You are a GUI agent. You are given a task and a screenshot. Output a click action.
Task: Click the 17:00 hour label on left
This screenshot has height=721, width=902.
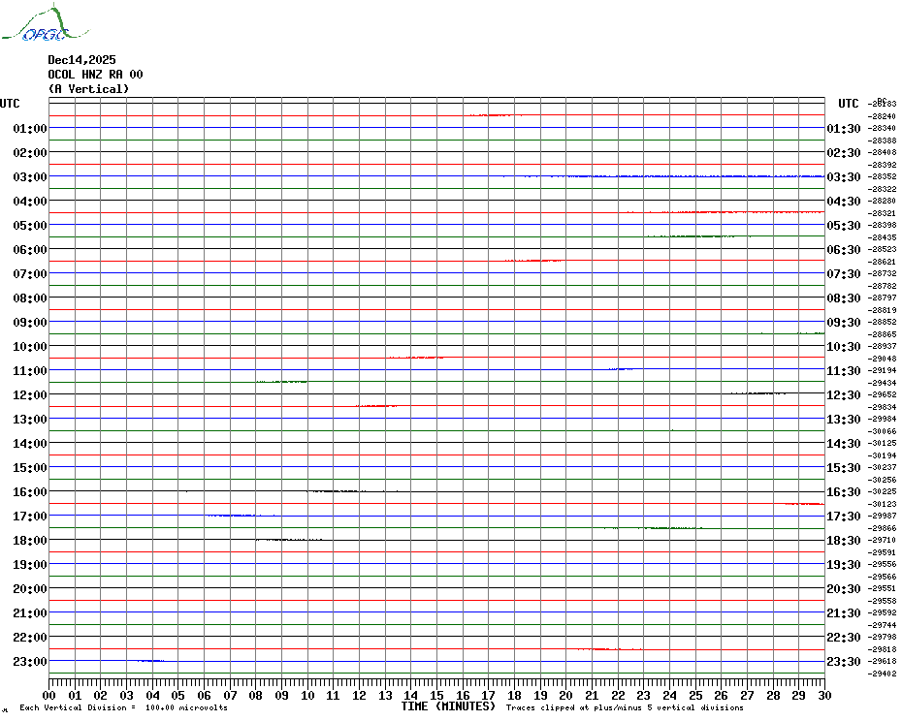click(x=30, y=517)
